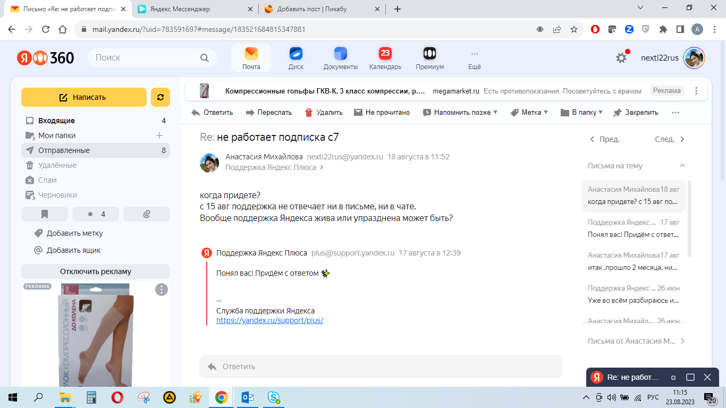The image size is (726, 408).
Task: Open the Спам folder
Action: (x=96, y=180)
